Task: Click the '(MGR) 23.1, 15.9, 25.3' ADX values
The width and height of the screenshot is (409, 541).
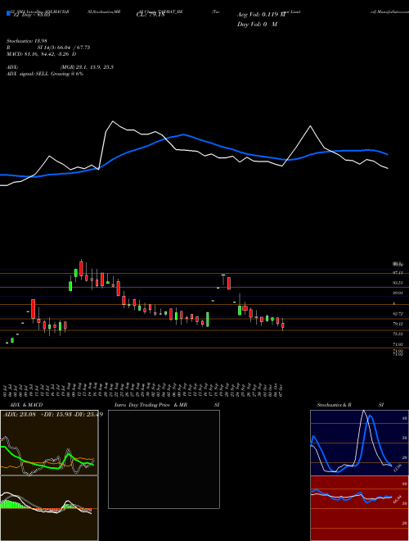Action: pos(87,67)
